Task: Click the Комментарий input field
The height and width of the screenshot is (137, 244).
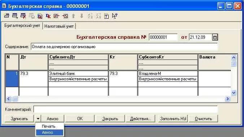Action: tap(125, 109)
